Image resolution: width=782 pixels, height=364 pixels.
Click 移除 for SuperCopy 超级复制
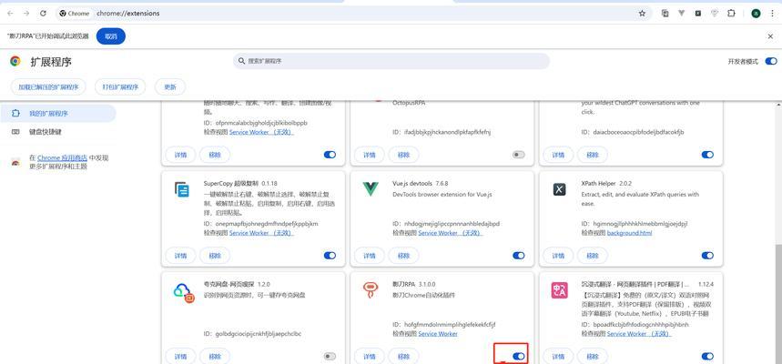click(x=215, y=256)
